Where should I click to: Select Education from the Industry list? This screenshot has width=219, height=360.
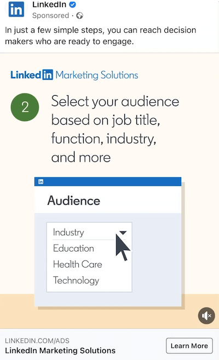coord(73,248)
